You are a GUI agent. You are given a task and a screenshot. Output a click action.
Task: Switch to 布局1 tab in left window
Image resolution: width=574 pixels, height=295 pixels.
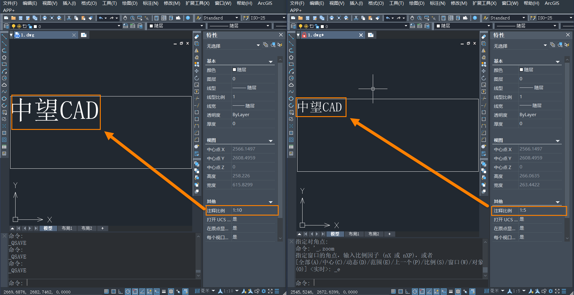pos(67,228)
